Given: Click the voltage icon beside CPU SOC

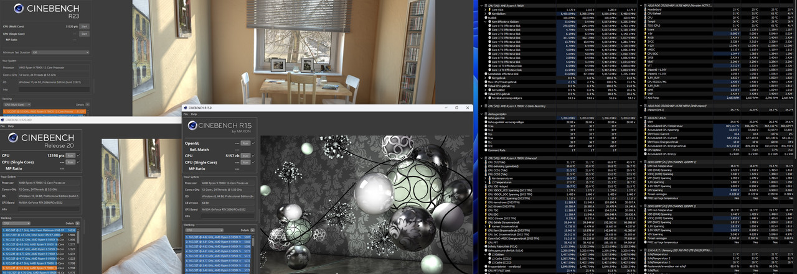Looking at the screenshot, I should click(644, 53).
